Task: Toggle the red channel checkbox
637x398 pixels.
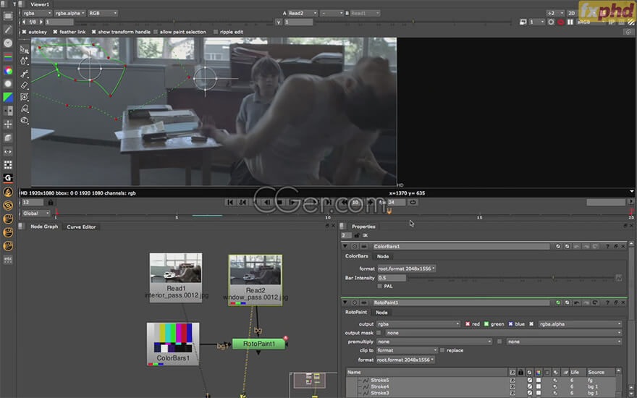Action: [x=468, y=324]
